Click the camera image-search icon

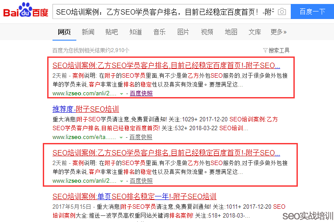(282, 11)
